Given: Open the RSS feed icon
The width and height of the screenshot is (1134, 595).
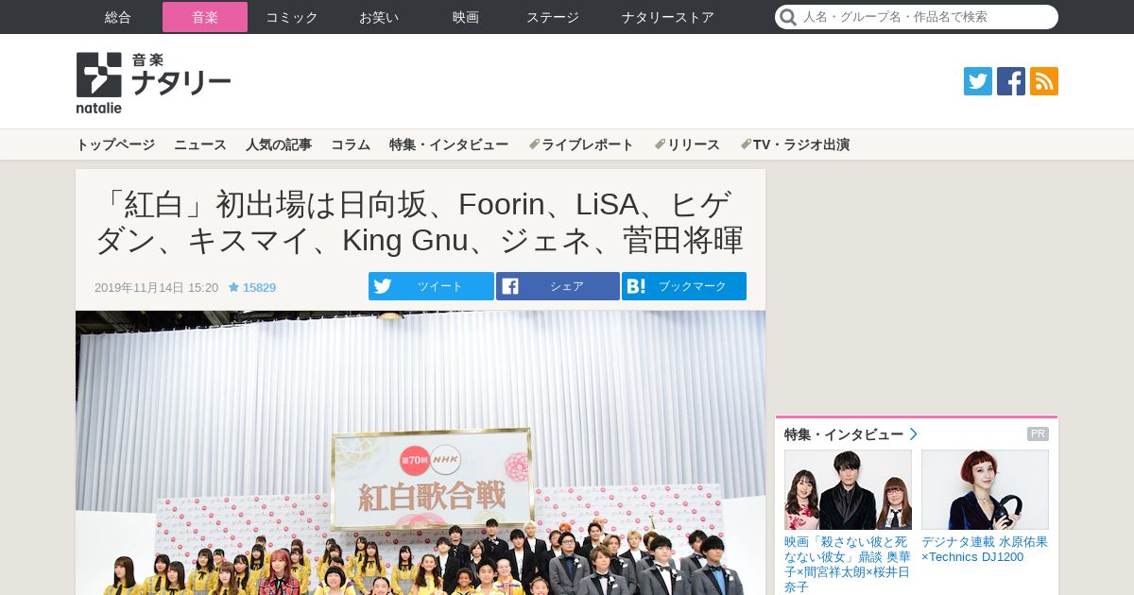Looking at the screenshot, I should click(1044, 81).
